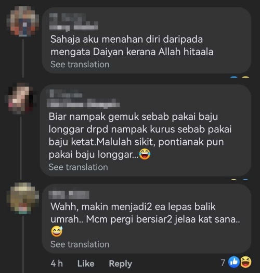Click the blurred name above baju longgar comment

point(83,98)
